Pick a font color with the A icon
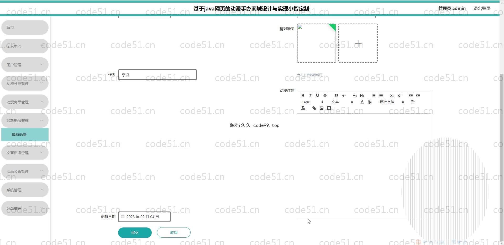 pyautogui.click(x=362, y=102)
